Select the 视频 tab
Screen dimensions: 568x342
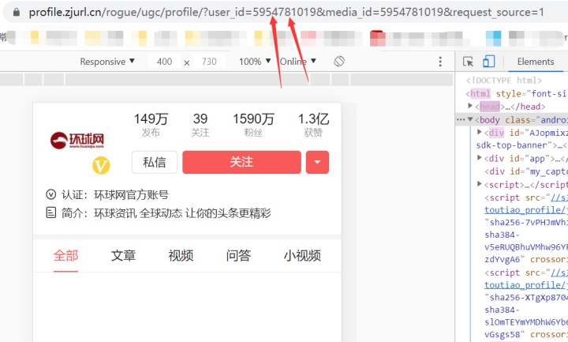click(x=181, y=256)
